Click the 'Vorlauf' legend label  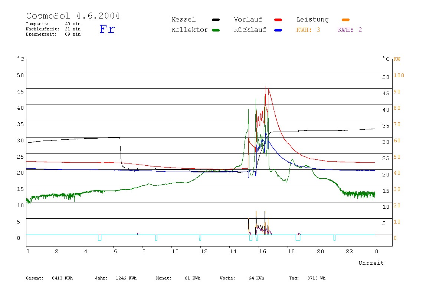248,20
